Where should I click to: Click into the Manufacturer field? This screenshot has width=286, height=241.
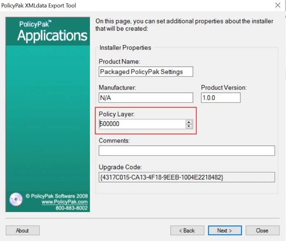tap(145, 97)
